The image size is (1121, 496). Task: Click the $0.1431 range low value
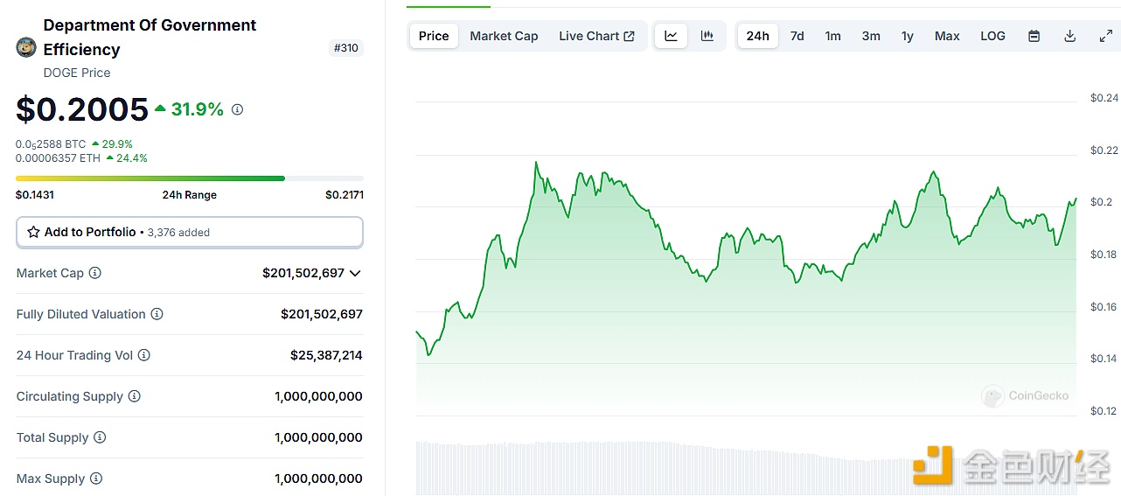click(35, 195)
